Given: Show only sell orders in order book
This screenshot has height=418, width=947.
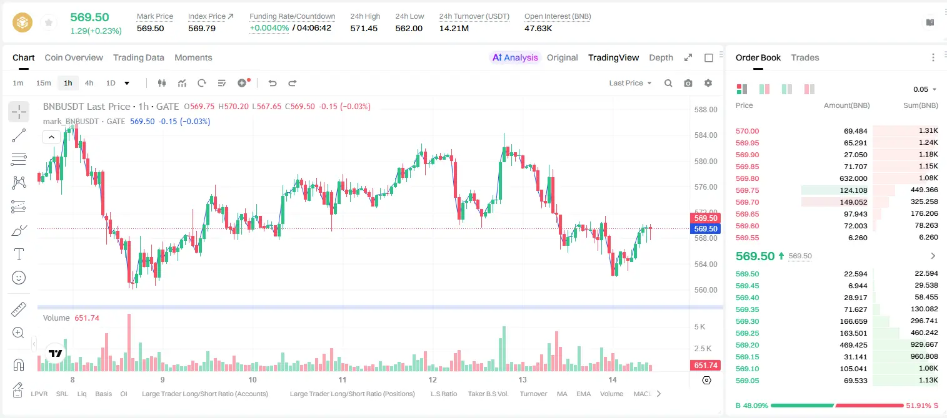Looking at the screenshot, I should tap(809, 89).
